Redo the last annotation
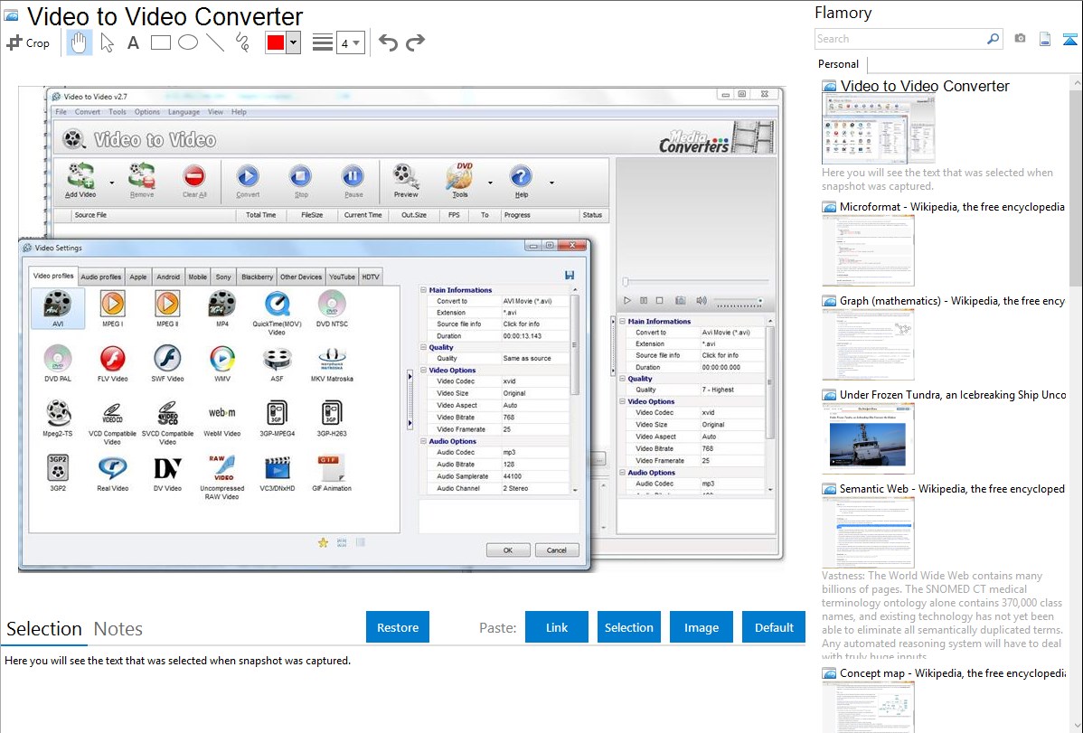1083x733 pixels. [x=415, y=42]
